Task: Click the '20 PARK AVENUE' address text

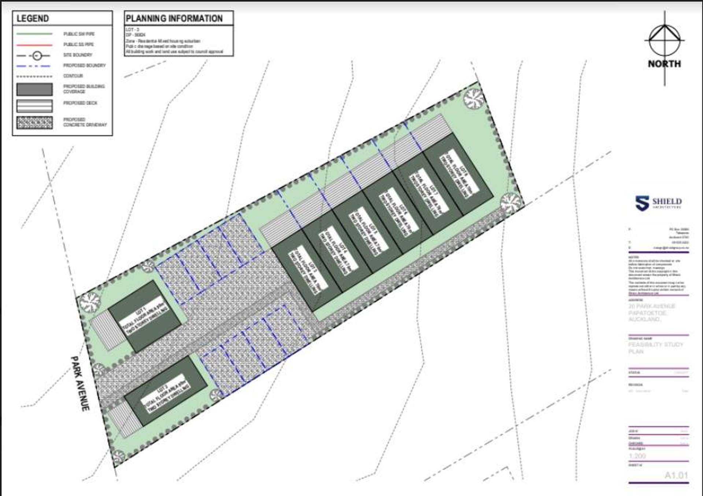Action: coord(652,306)
